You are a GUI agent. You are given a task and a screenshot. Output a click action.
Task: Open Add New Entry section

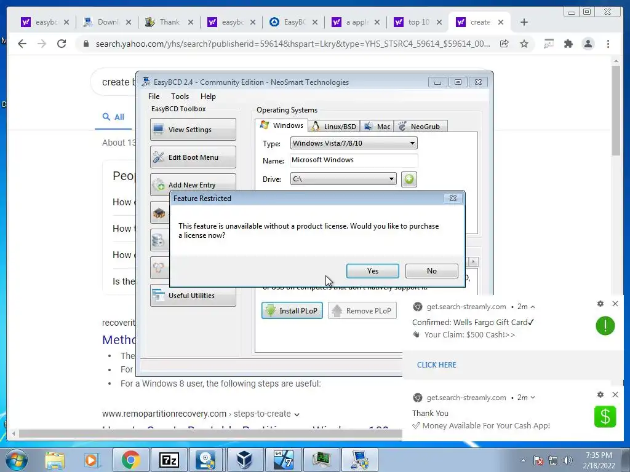pos(193,184)
